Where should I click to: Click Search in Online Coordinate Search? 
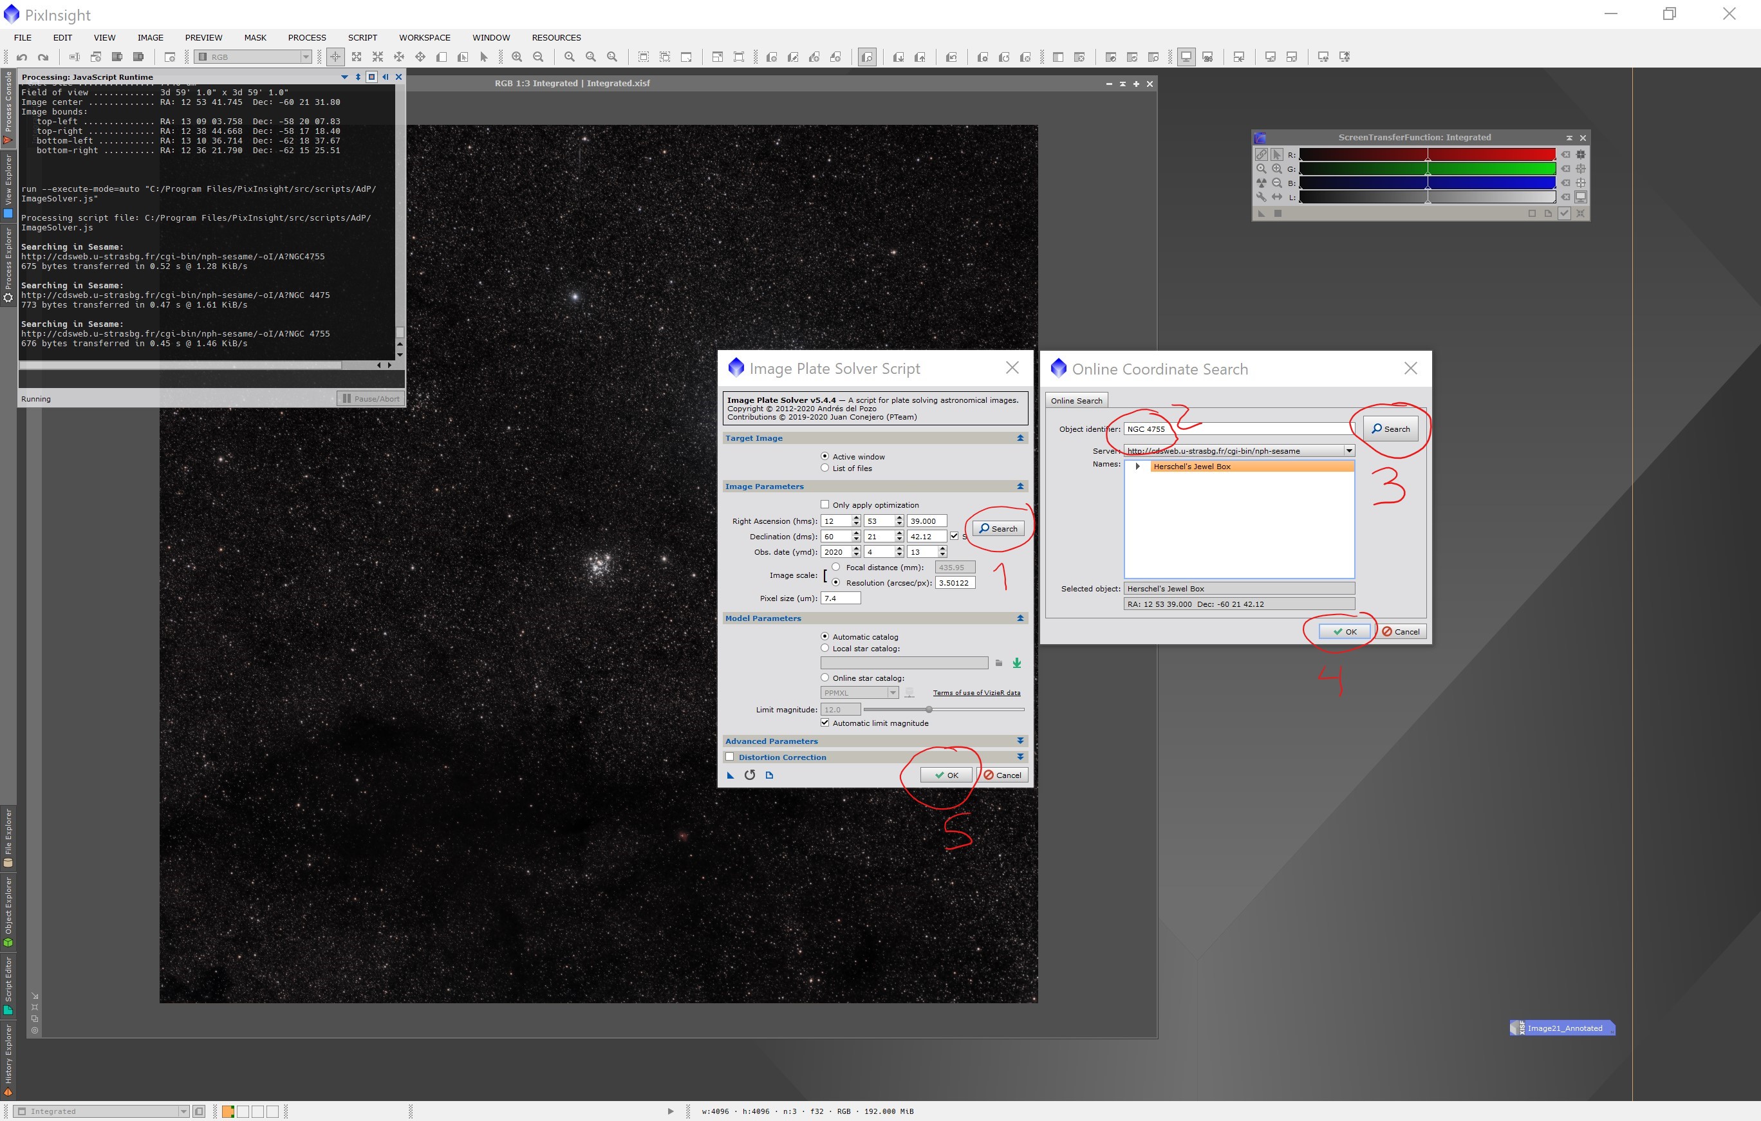point(1390,429)
